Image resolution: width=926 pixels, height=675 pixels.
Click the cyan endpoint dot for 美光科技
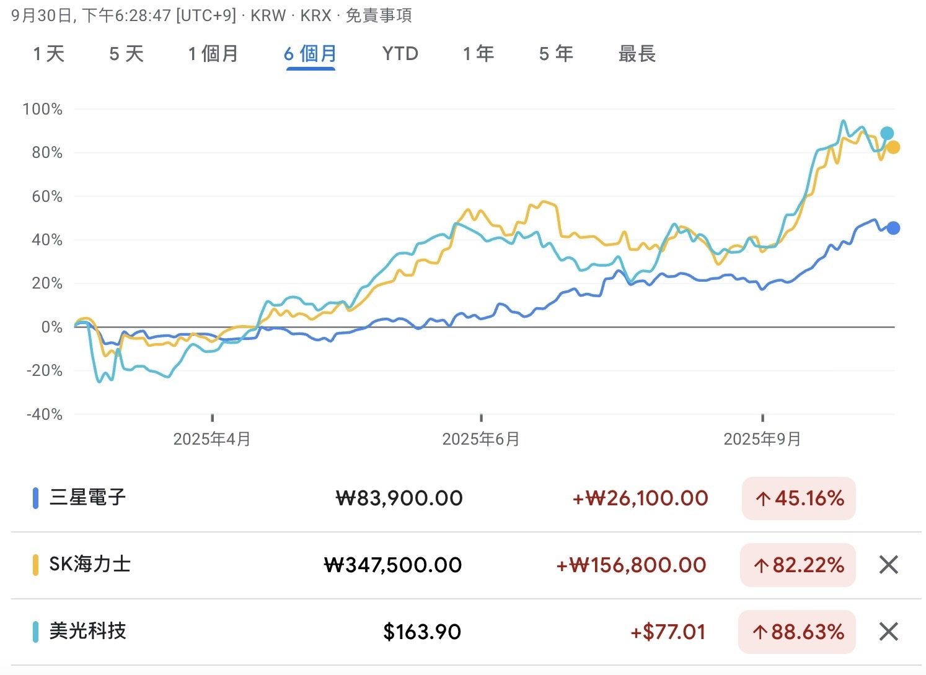pos(887,133)
